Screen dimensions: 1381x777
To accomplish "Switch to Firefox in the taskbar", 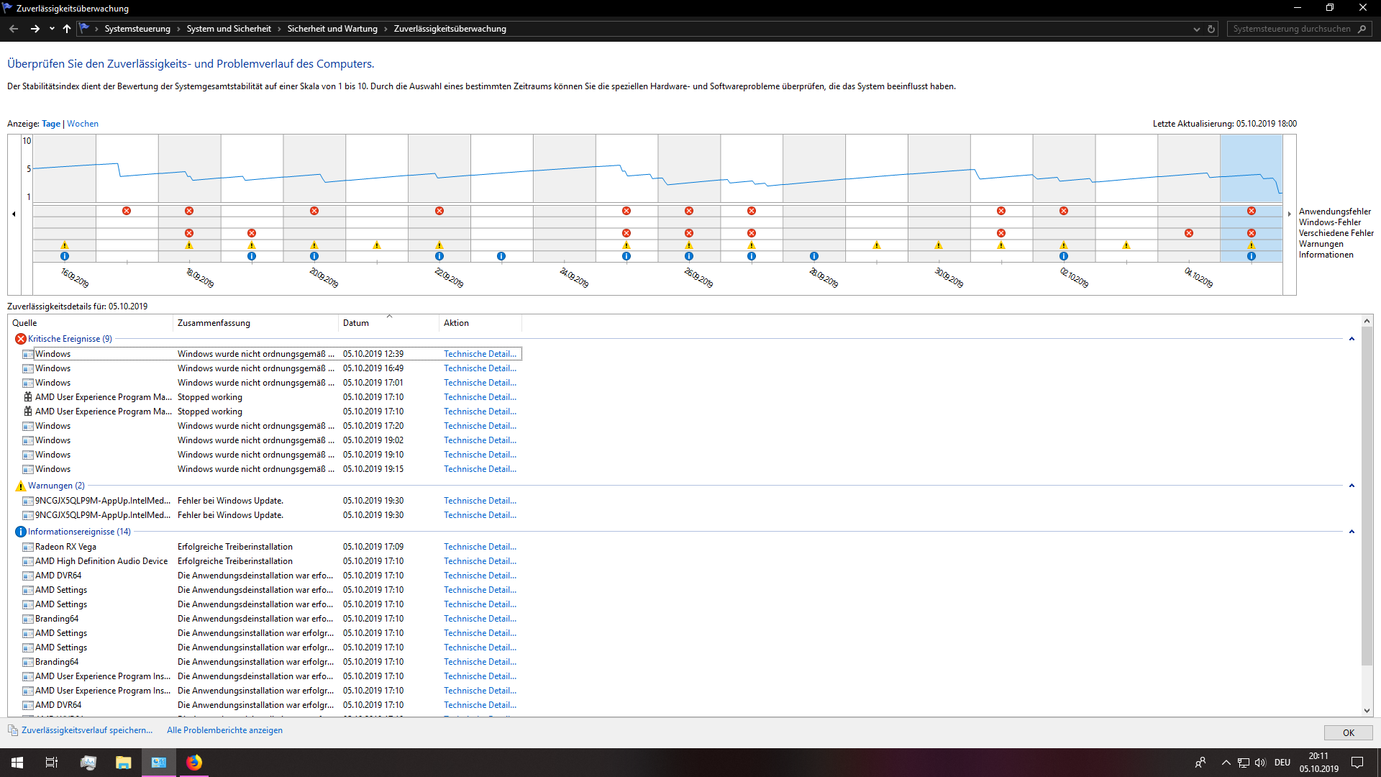I will (194, 763).
